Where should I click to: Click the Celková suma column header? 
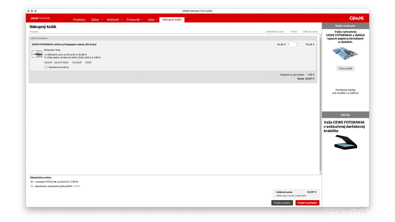click(x=310, y=32)
